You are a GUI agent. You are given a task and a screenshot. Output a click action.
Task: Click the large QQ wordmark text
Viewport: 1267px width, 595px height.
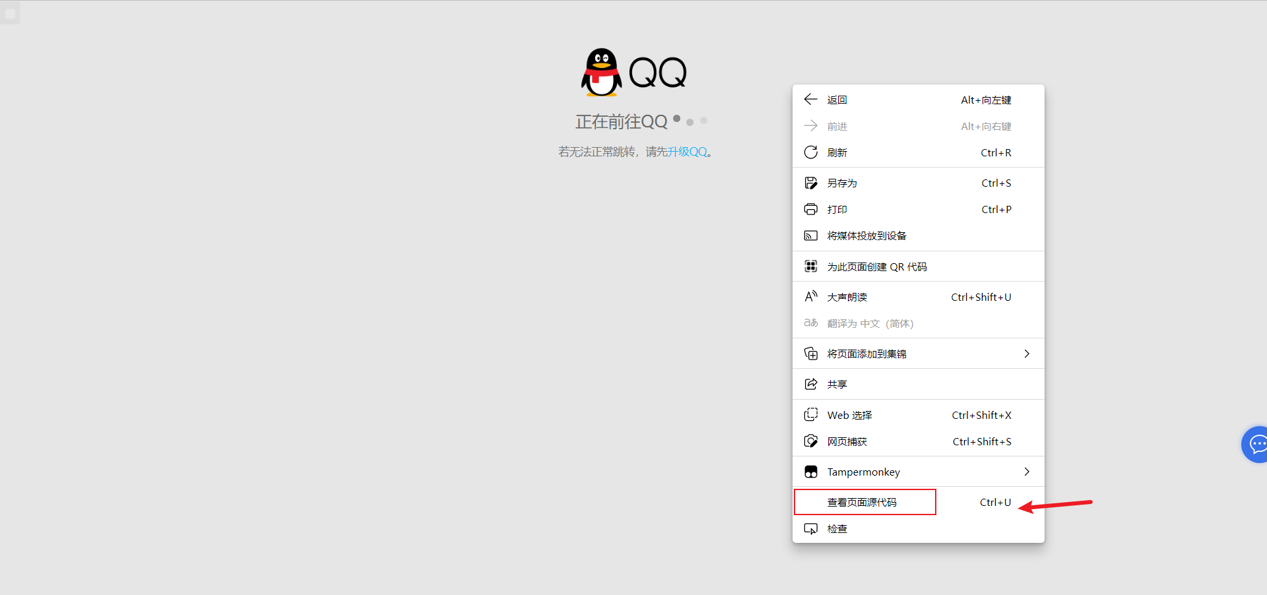658,73
